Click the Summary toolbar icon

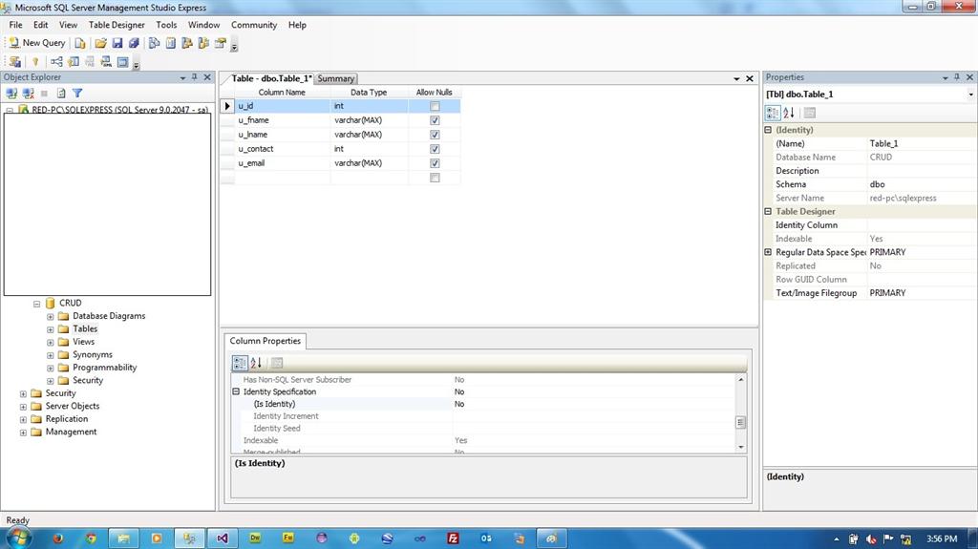170,43
